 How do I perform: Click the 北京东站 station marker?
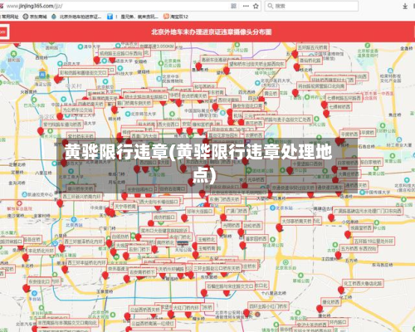tap(272, 207)
